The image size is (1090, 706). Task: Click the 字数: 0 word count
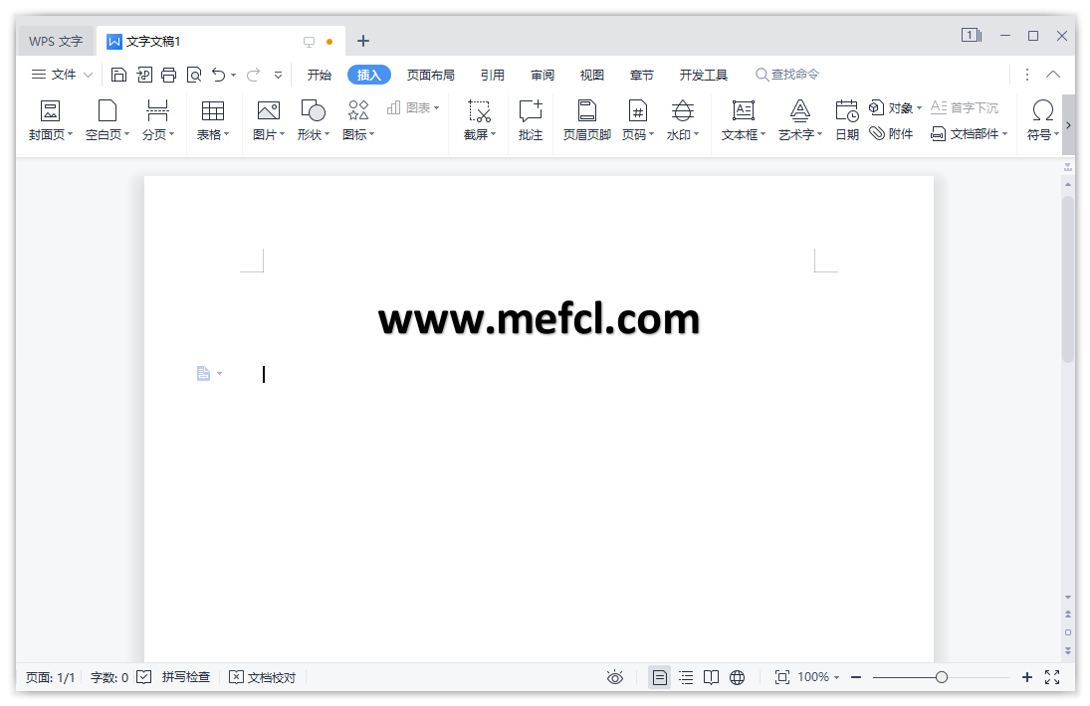(x=109, y=677)
